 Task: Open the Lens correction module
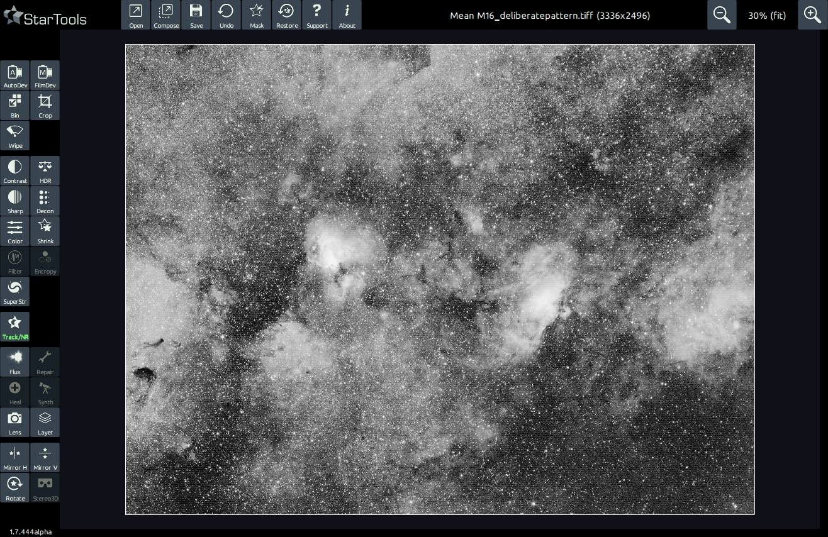[x=15, y=423]
